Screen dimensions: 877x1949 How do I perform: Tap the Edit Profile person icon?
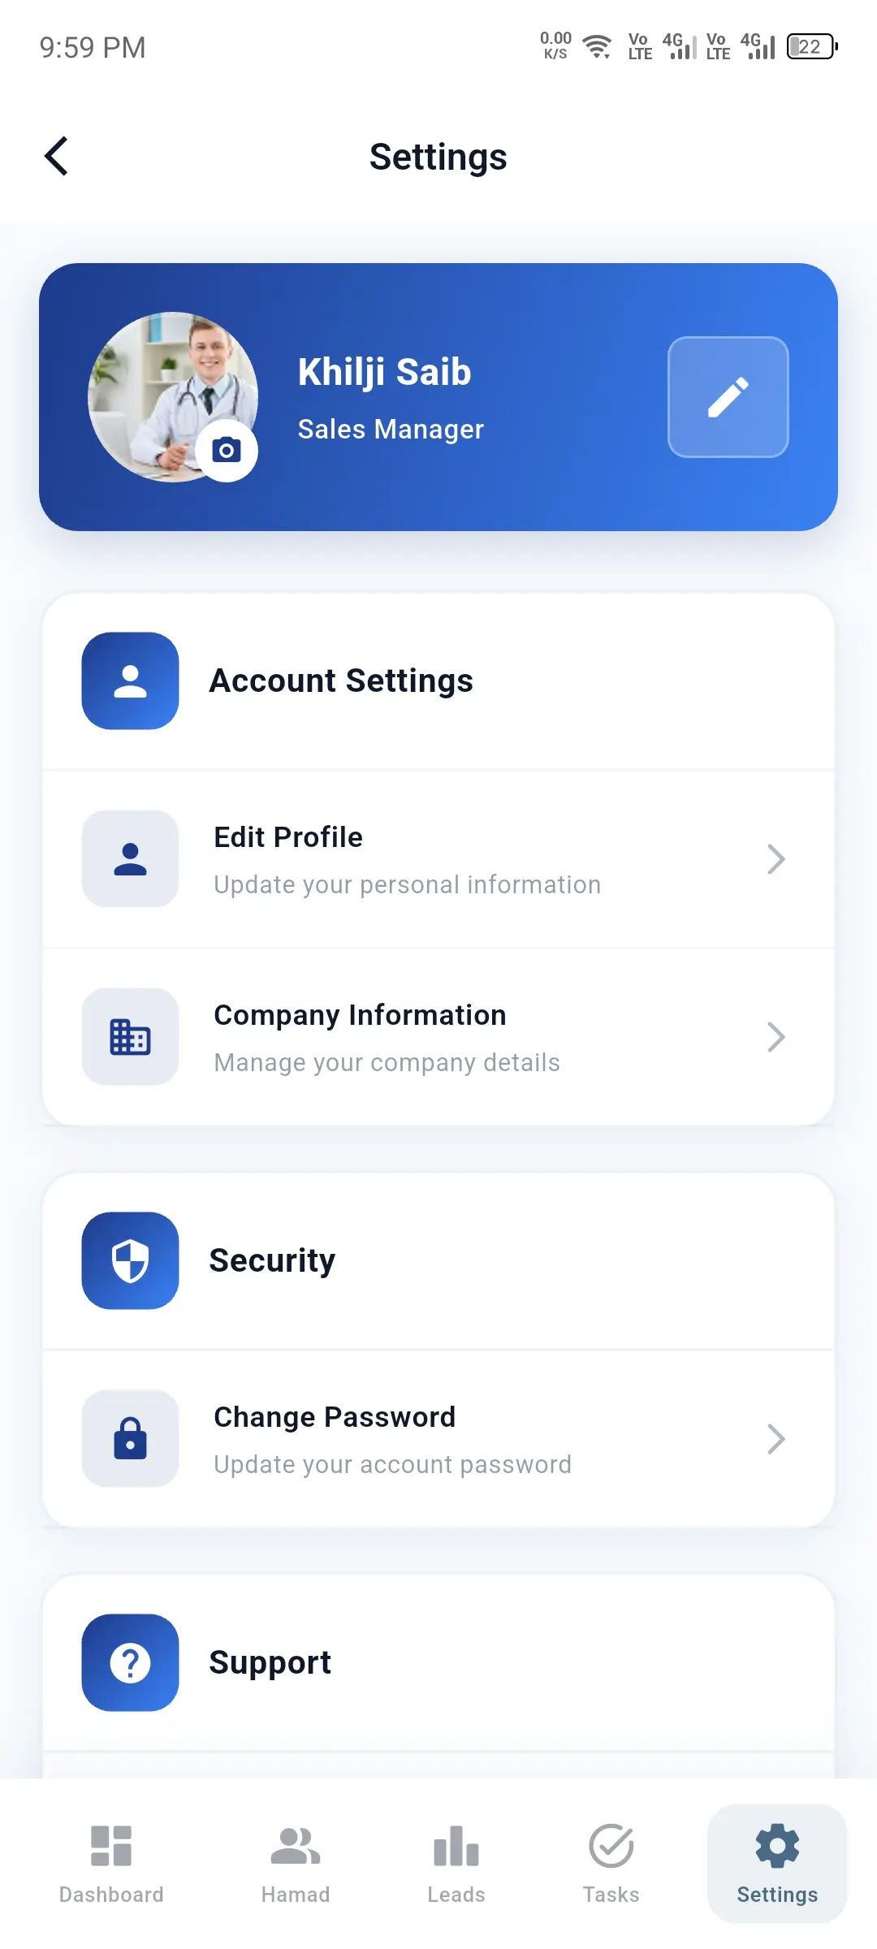click(130, 858)
